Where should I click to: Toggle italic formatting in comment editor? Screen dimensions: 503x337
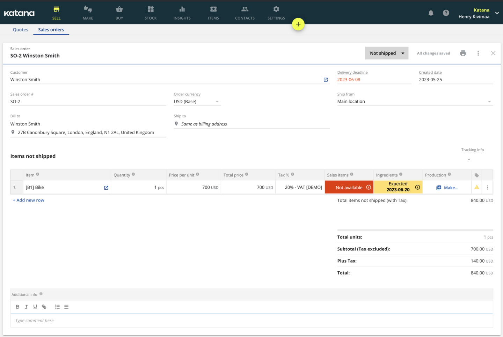(26, 307)
